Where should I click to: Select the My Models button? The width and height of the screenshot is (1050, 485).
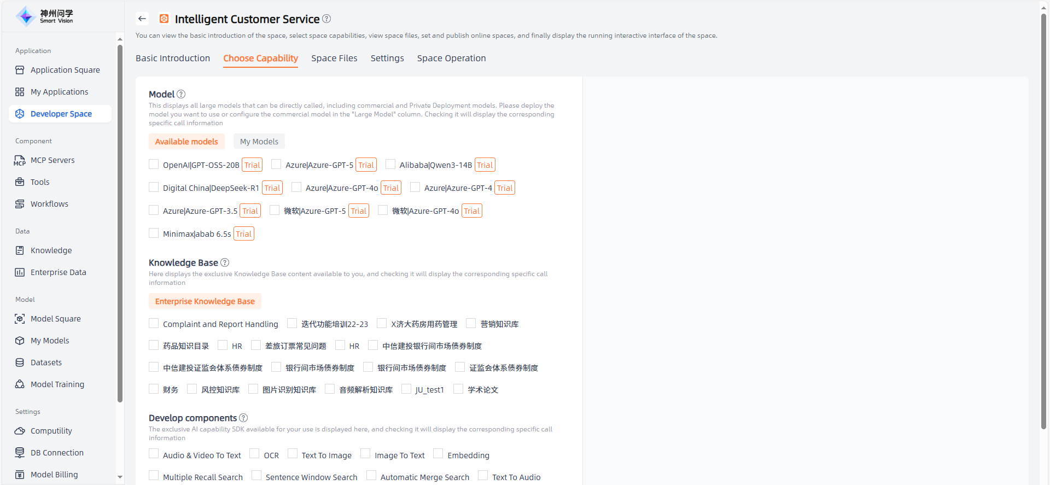259,142
